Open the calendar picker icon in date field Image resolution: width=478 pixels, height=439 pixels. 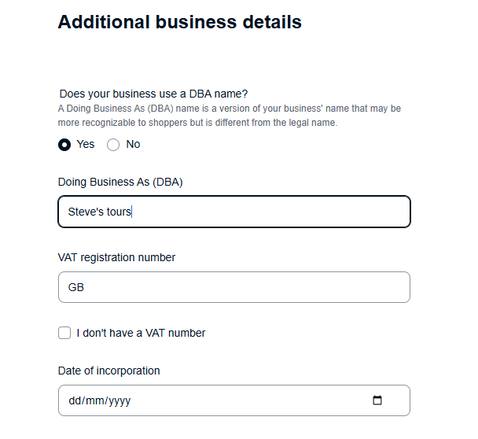(377, 400)
